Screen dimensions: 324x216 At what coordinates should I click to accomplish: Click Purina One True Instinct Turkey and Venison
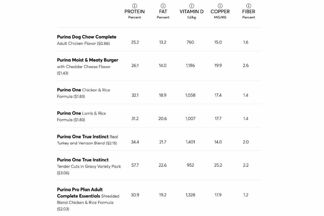pyautogui.click(x=87, y=137)
